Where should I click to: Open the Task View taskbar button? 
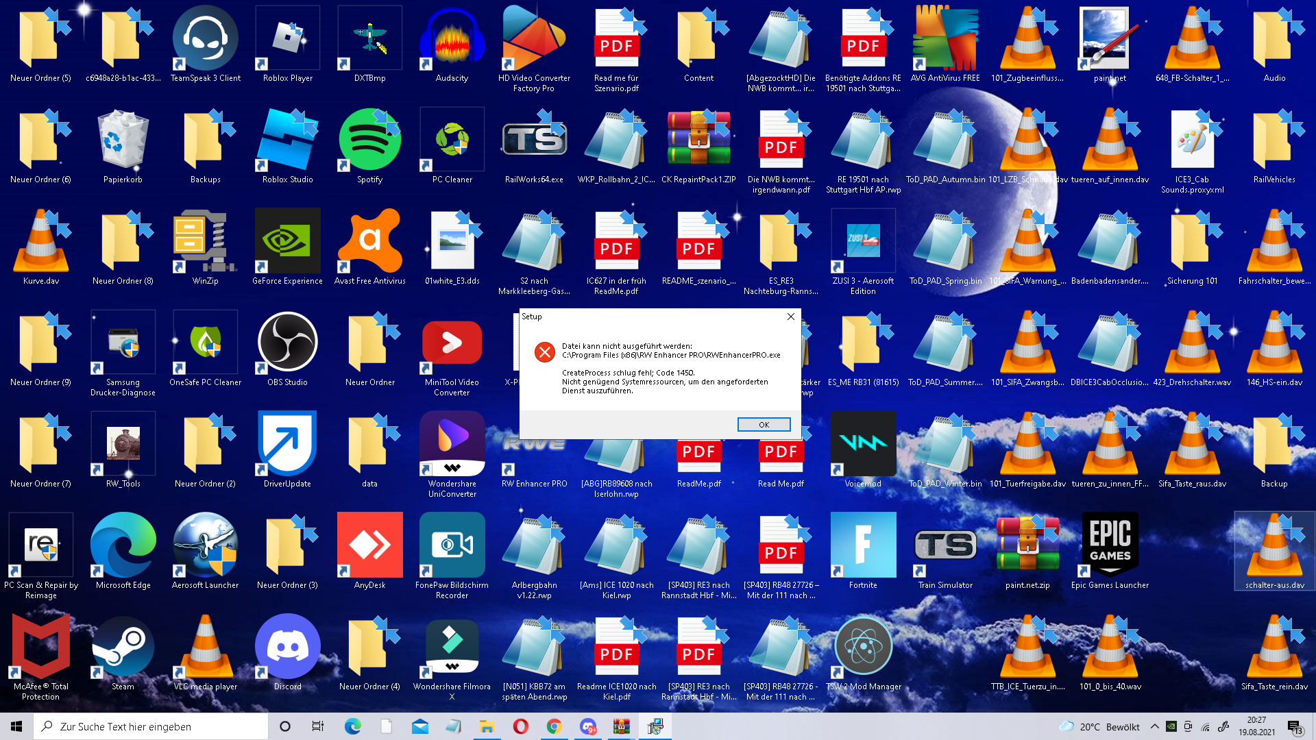pyautogui.click(x=317, y=726)
